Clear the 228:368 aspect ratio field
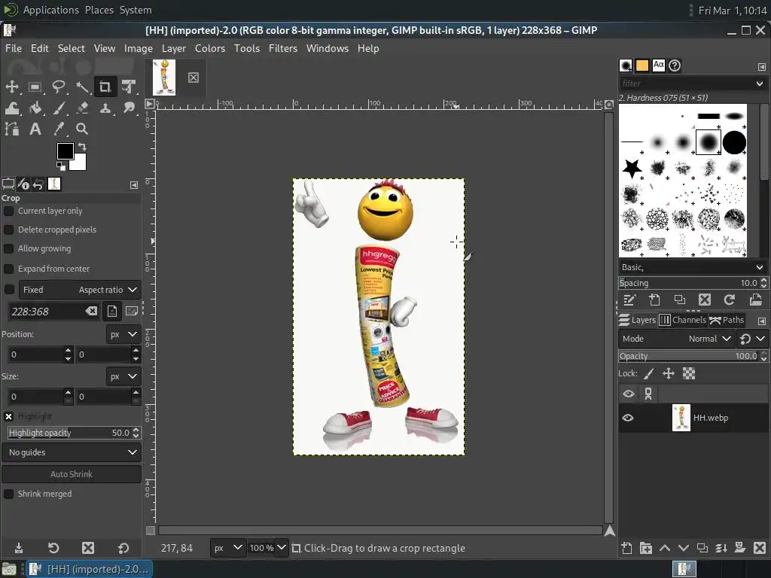The width and height of the screenshot is (771, 578). (x=91, y=311)
